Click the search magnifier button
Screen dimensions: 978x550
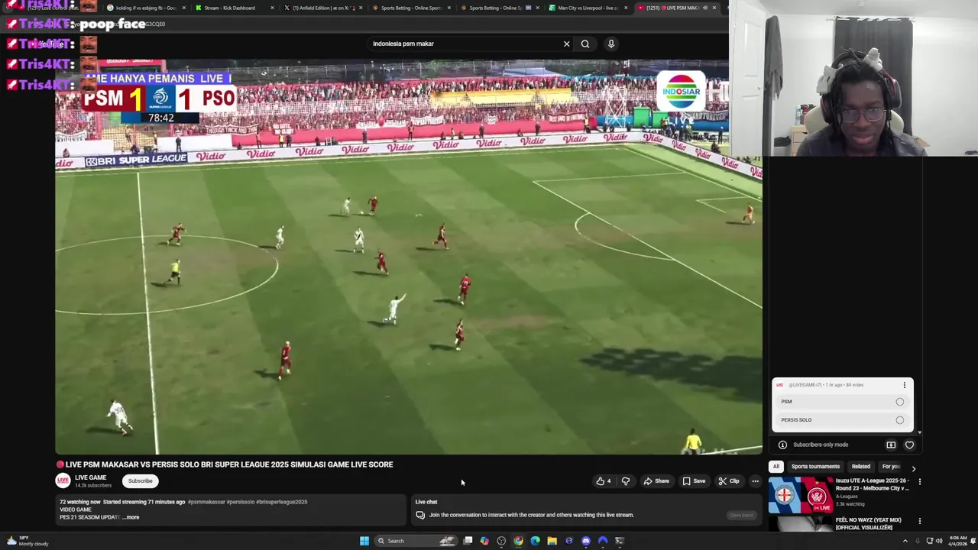pyautogui.click(x=585, y=44)
